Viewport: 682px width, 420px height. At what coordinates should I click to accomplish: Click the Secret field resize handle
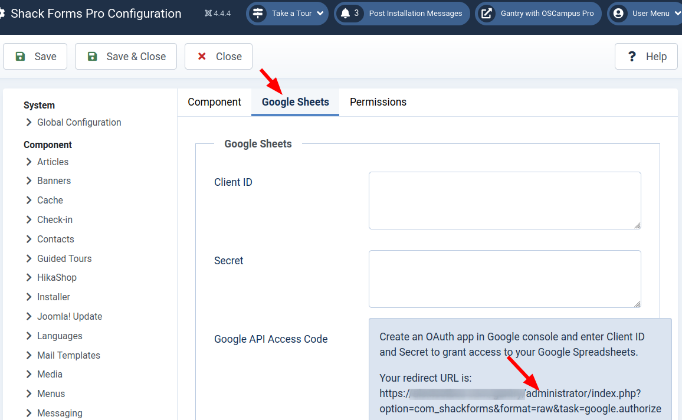point(637,304)
